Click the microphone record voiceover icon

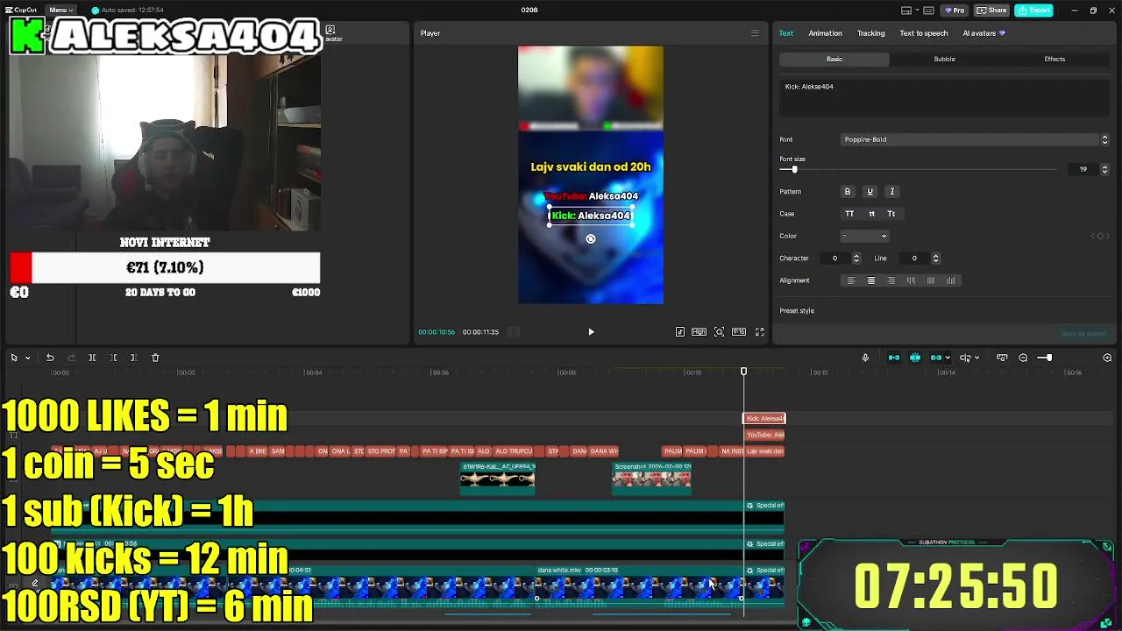click(865, 358)
